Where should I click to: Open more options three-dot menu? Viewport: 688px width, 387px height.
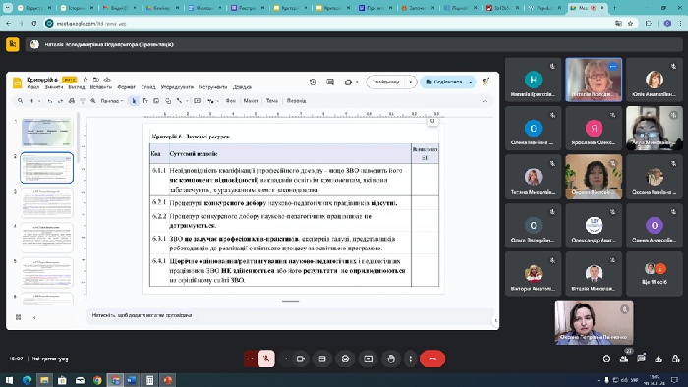point(410,359)
